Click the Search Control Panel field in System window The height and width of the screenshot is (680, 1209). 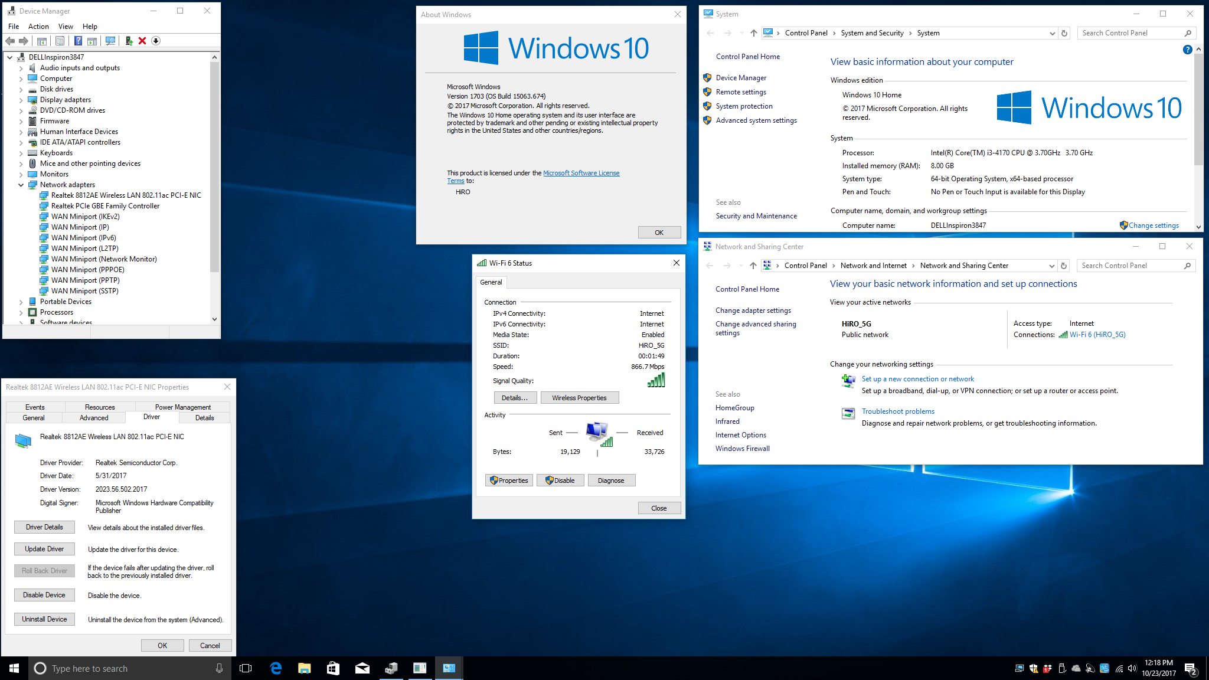1136,33
